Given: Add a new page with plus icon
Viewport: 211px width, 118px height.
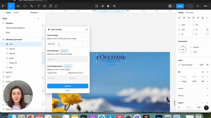Looking at the screenshot, I should (38, 18).
